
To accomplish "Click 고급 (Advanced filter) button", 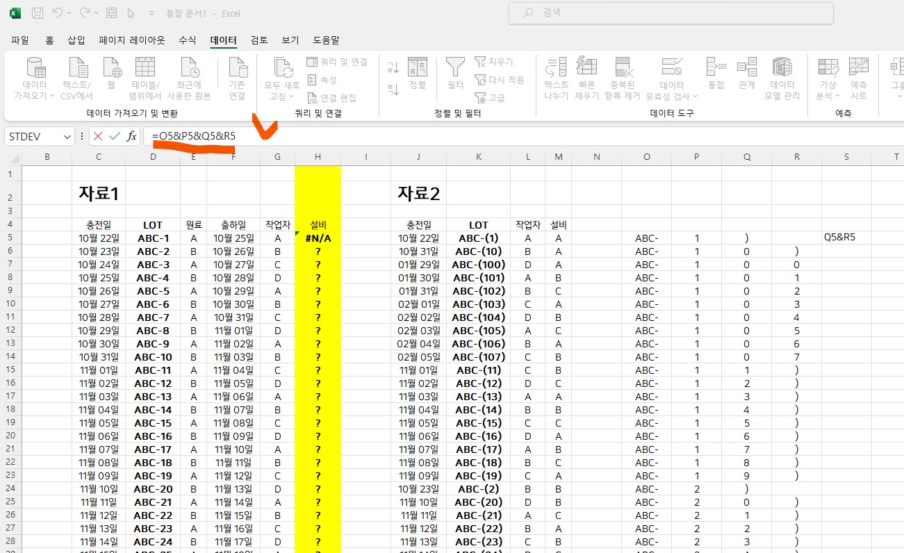I will (x=490, y=98).
